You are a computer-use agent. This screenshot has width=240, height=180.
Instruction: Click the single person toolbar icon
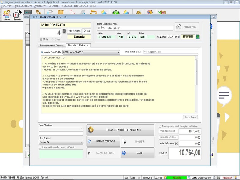38,12
